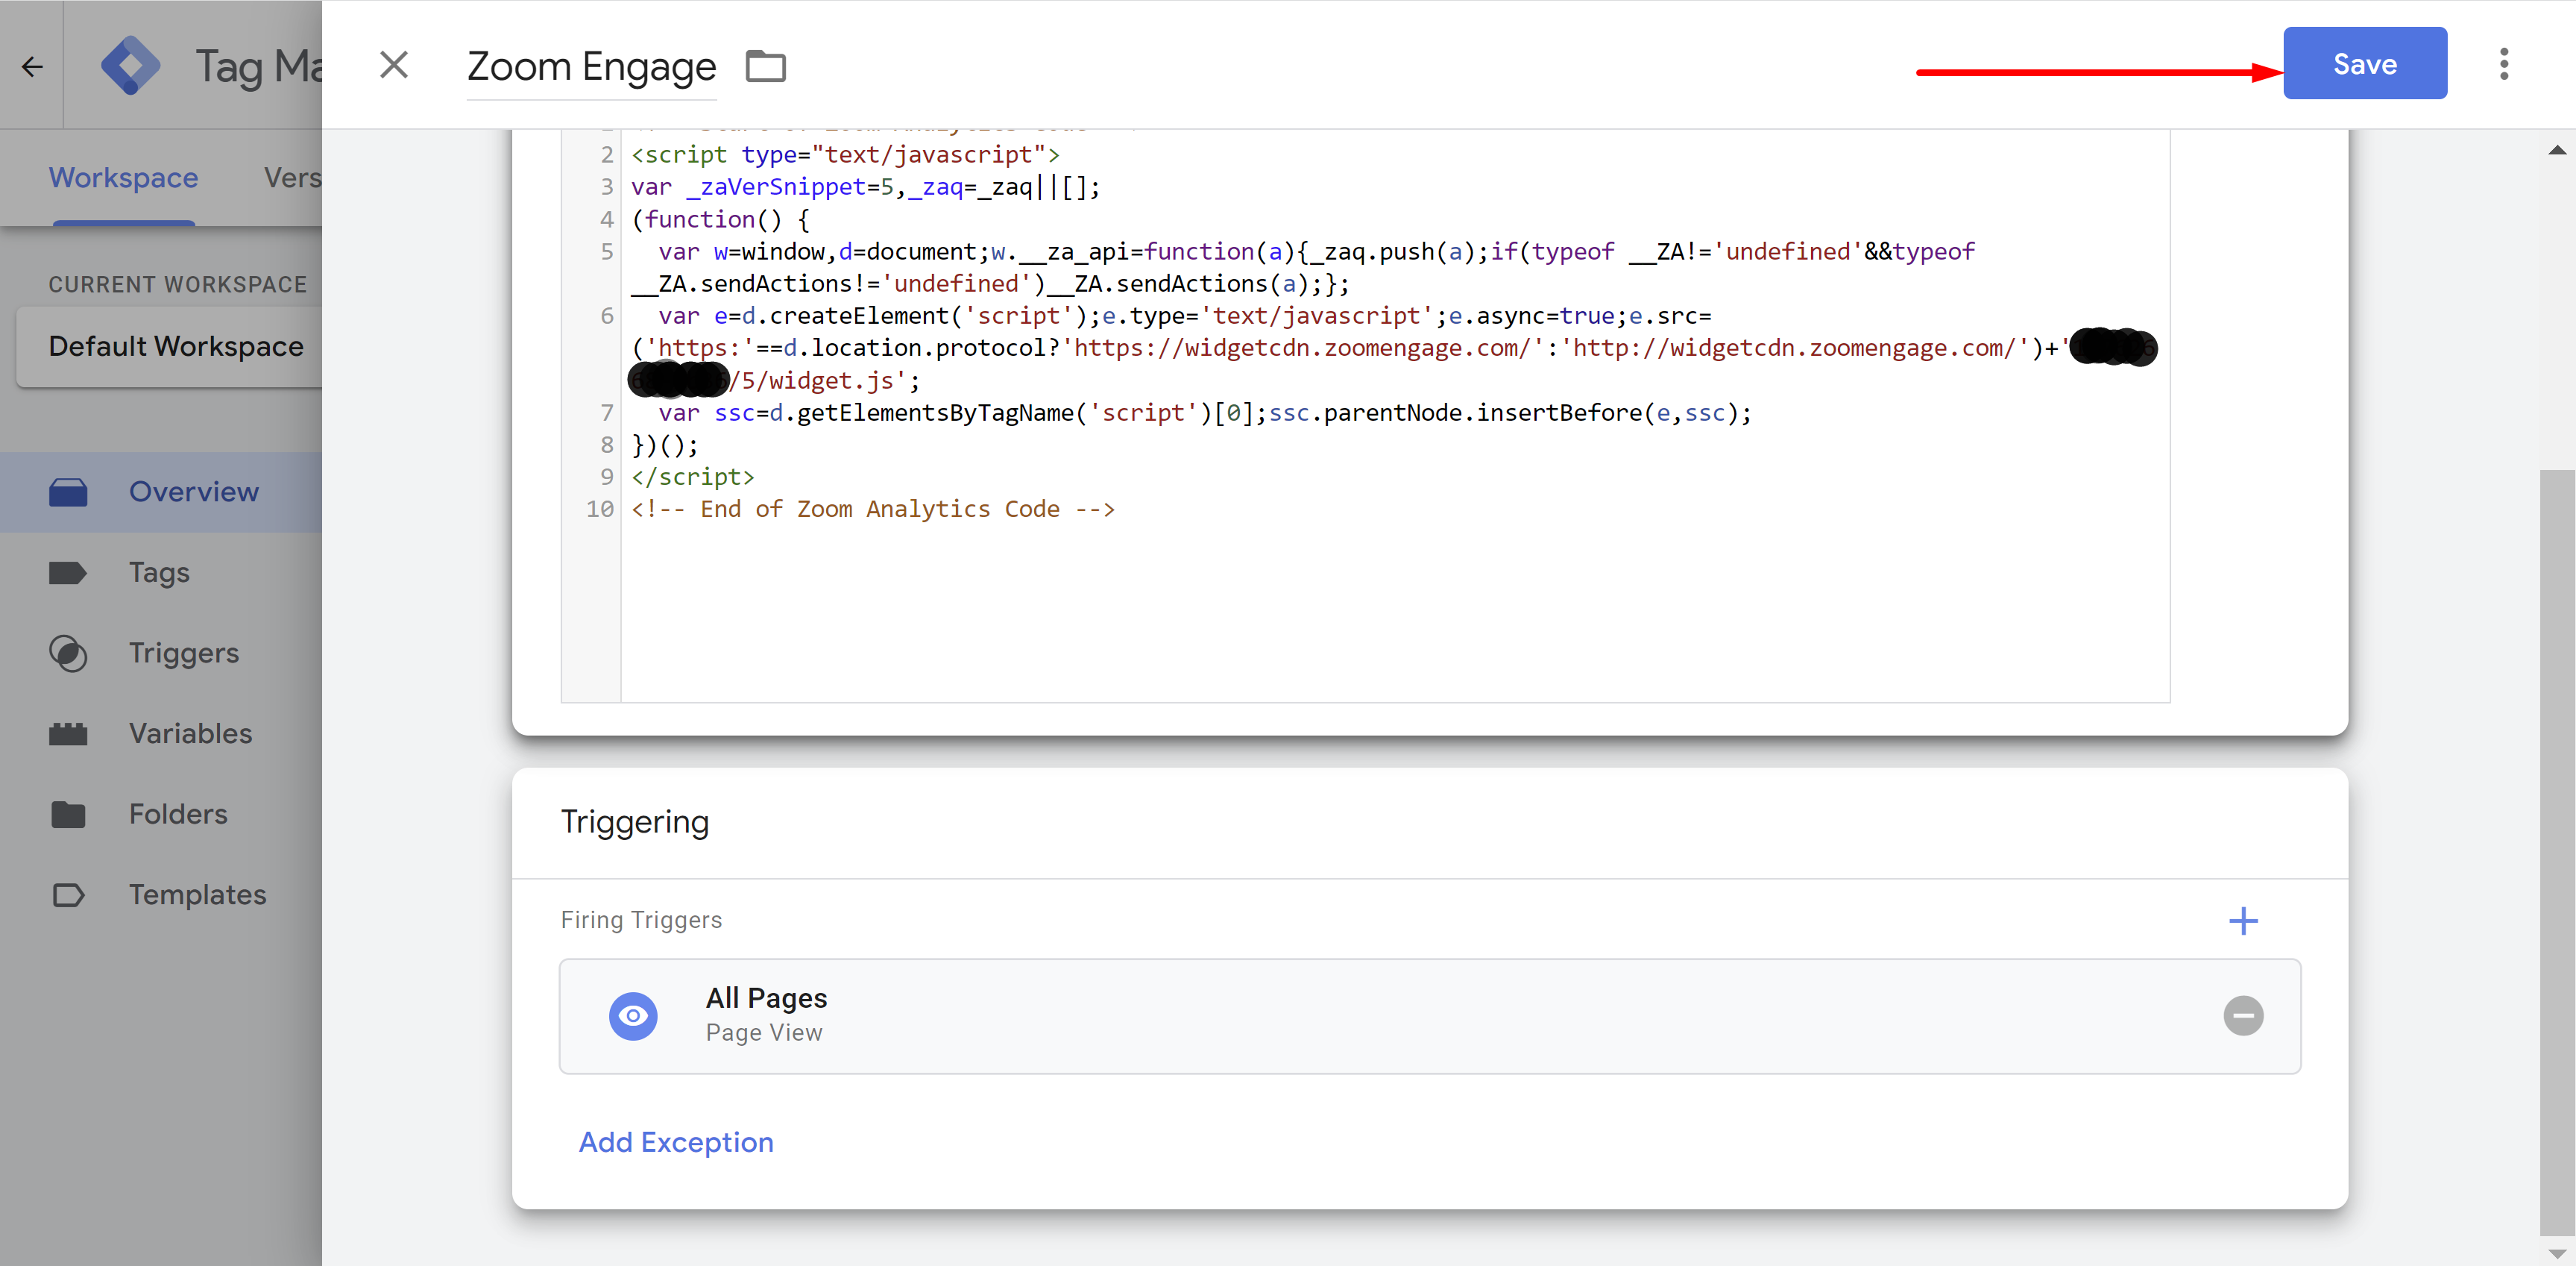
Task: Click the Add Exception link
Action: pos(676,1142)
